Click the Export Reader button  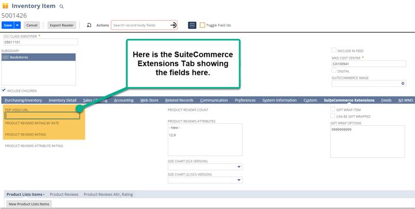(x=62, y=25)
